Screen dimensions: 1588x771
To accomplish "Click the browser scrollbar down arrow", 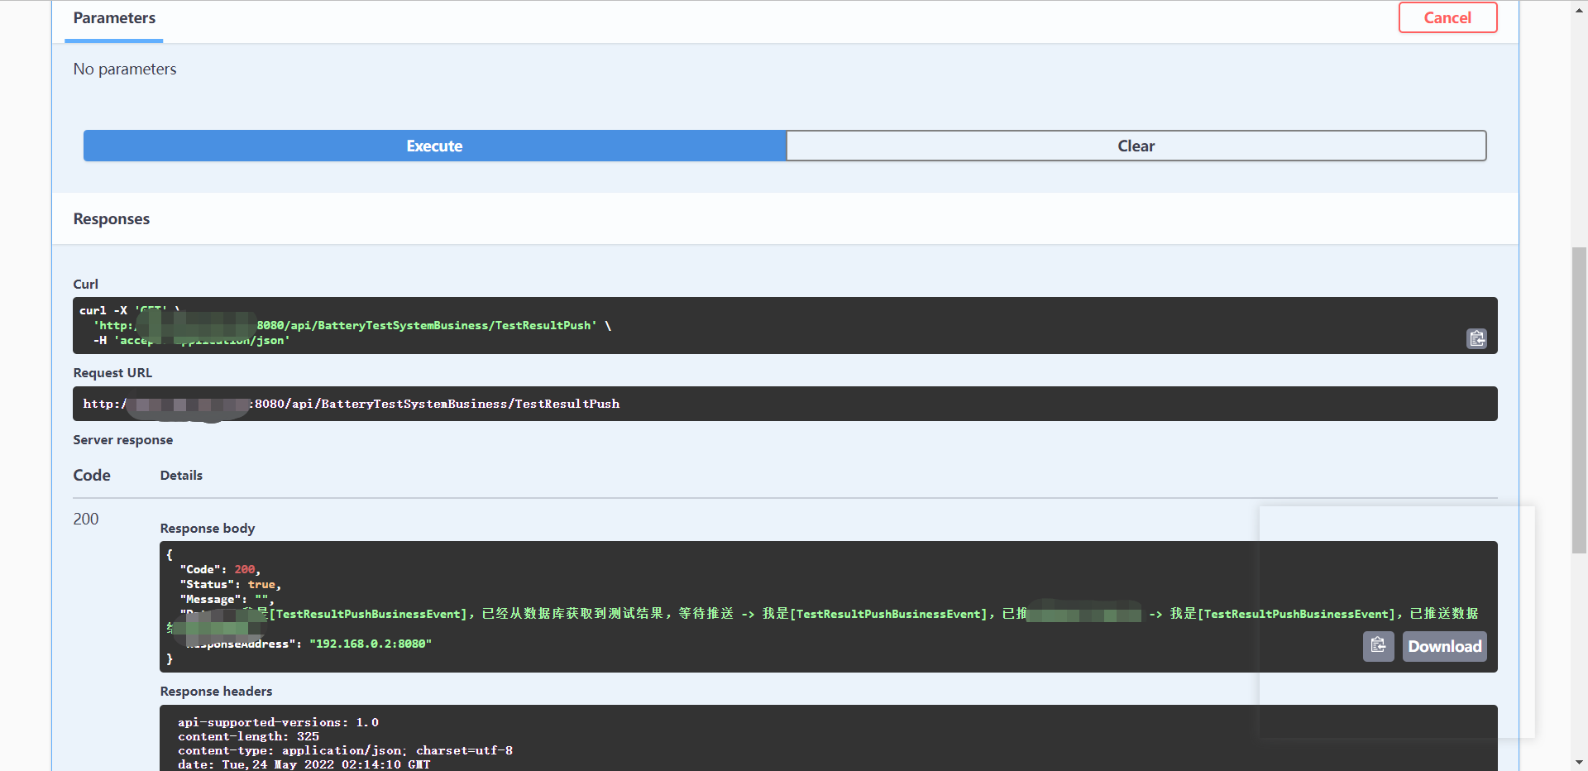I will point(1579,762).
